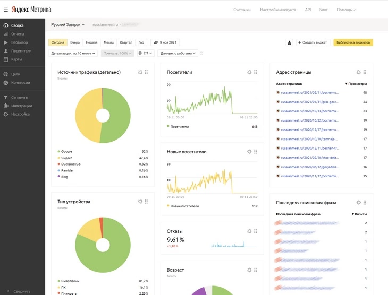Open the 9 ноя 2021 date picker
Image resolution: width=388 pixels, height=295 pixels.
165,42
